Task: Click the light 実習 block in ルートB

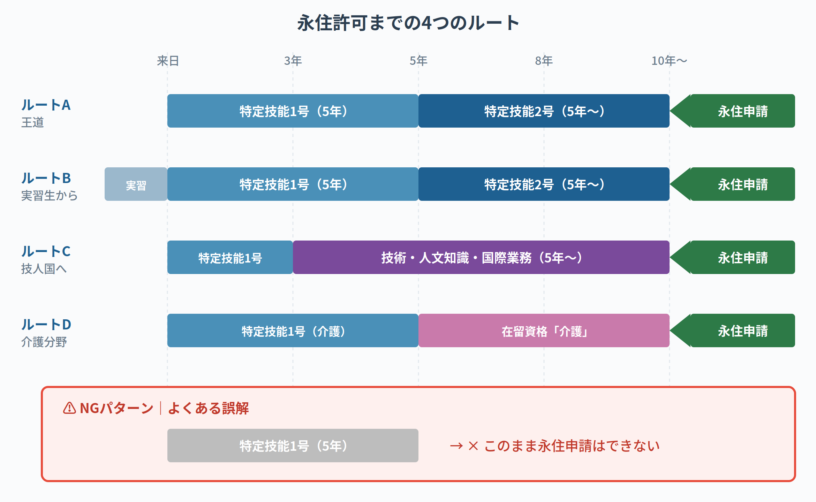Action: [136, 184]
